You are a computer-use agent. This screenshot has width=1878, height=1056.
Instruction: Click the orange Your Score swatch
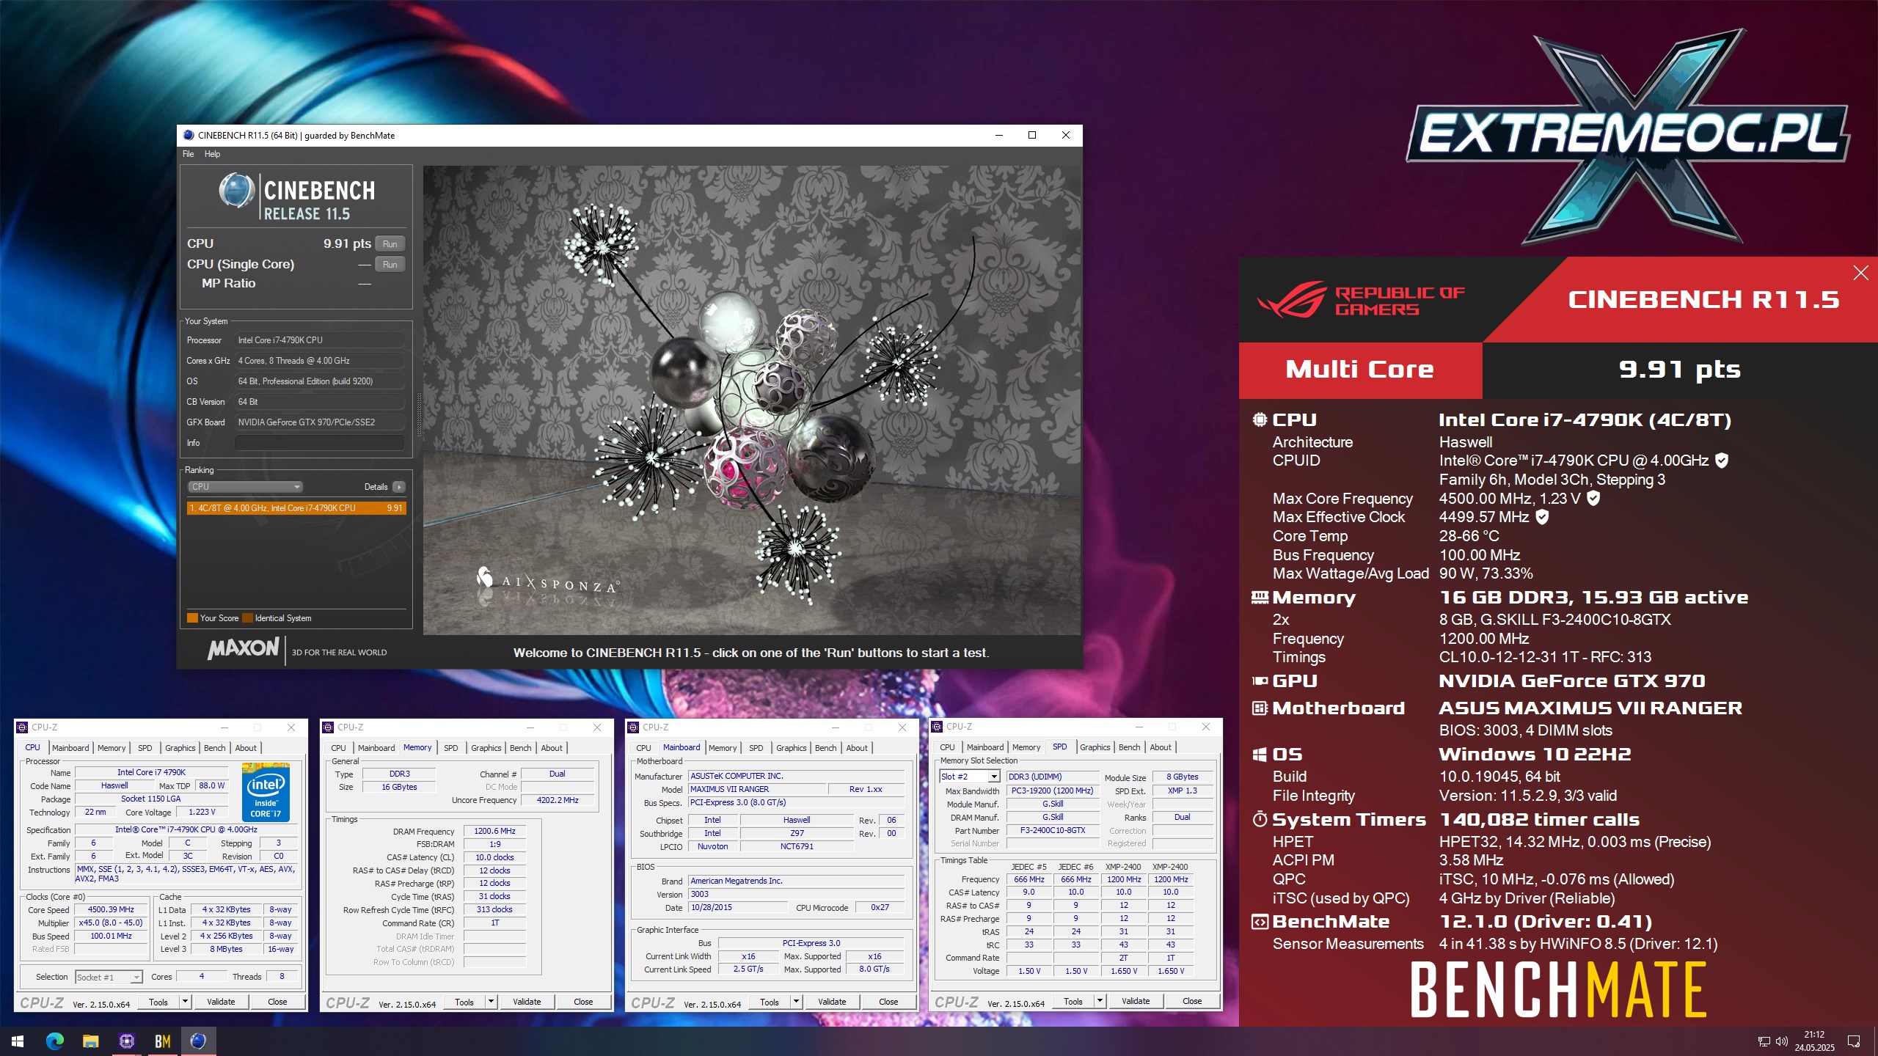coord(193,618)
